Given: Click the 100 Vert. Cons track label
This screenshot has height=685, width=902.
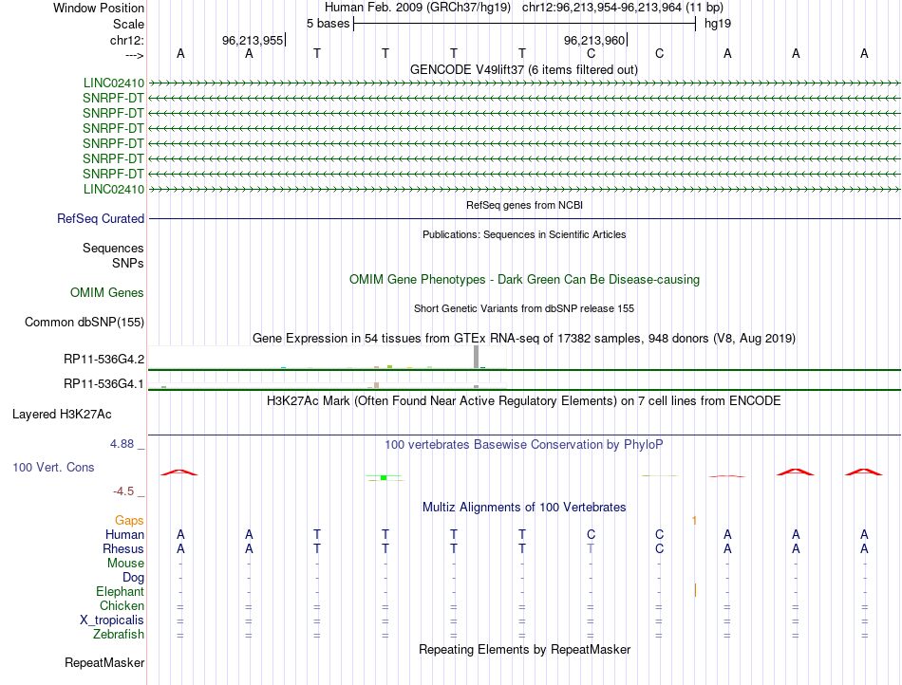Looking at the screenshot, I should tap(53, 467).
